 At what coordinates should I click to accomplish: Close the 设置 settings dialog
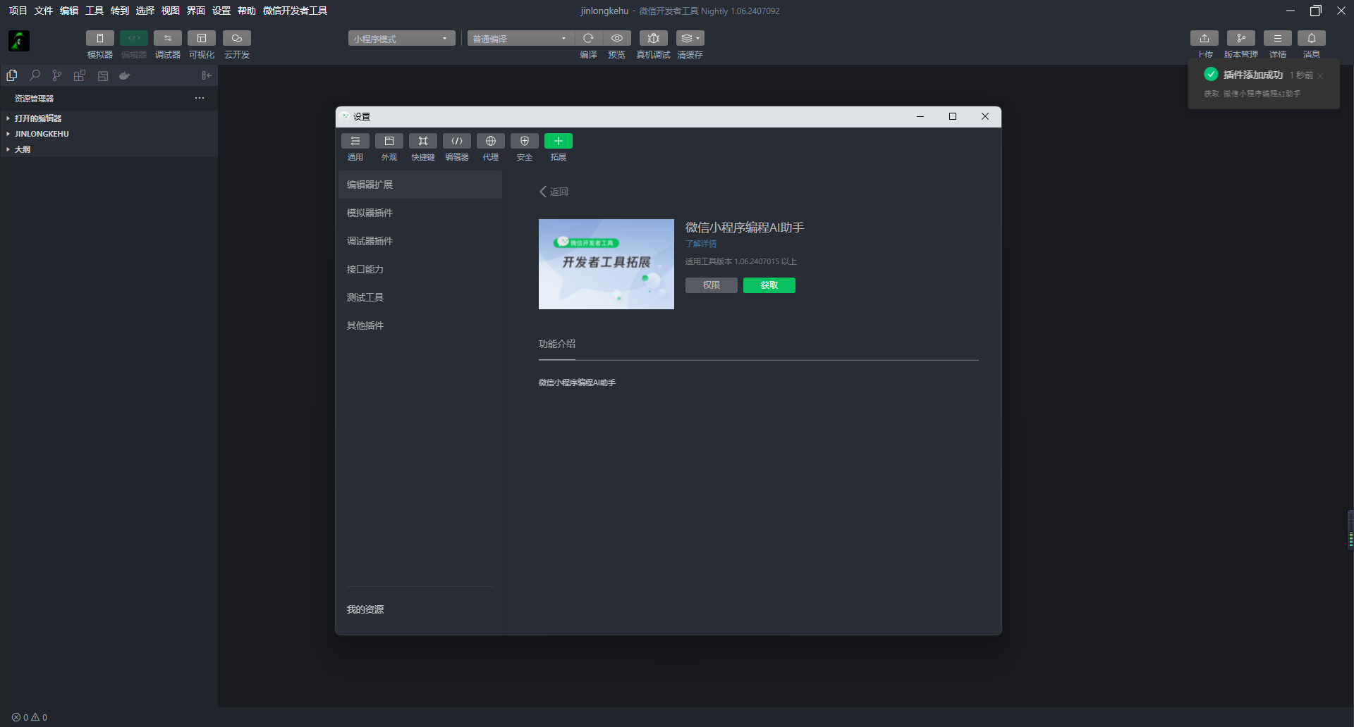tap(985, 117)
